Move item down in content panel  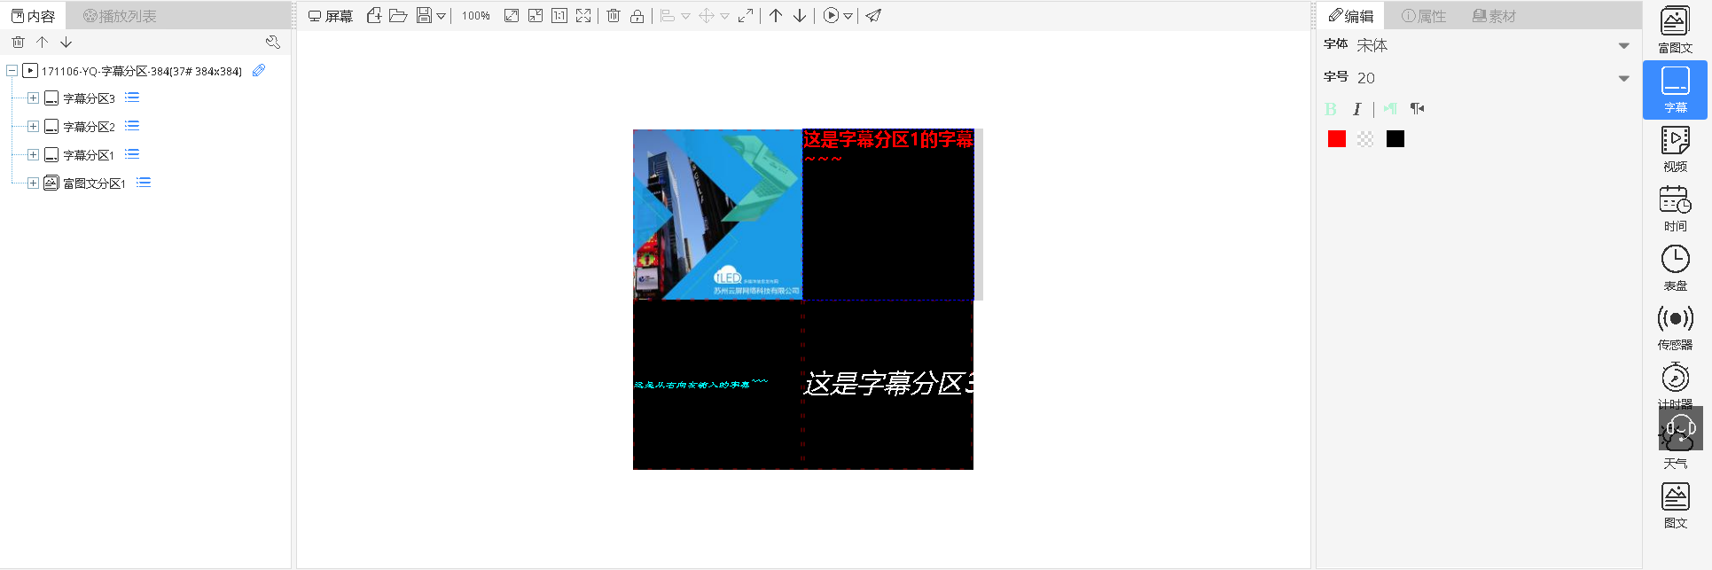click(x=66, y=42)
